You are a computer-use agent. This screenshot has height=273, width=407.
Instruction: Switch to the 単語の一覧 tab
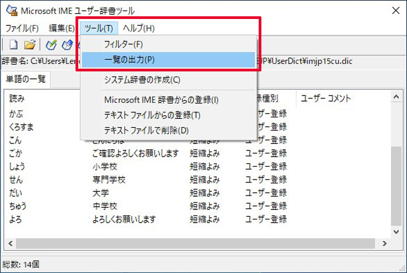tap(26, 79)
